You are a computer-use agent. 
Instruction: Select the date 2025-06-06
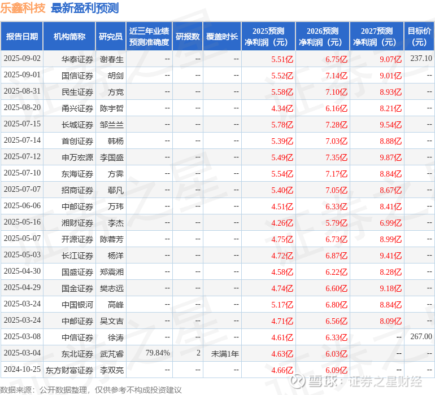[22, 205]
